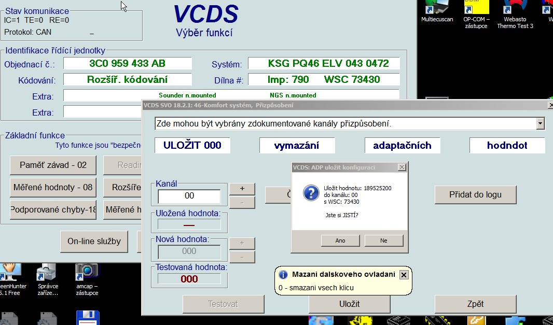Open the Multiecuscan desktop shortcut
This screenshot has height=325, width=553.
point(437,11)
